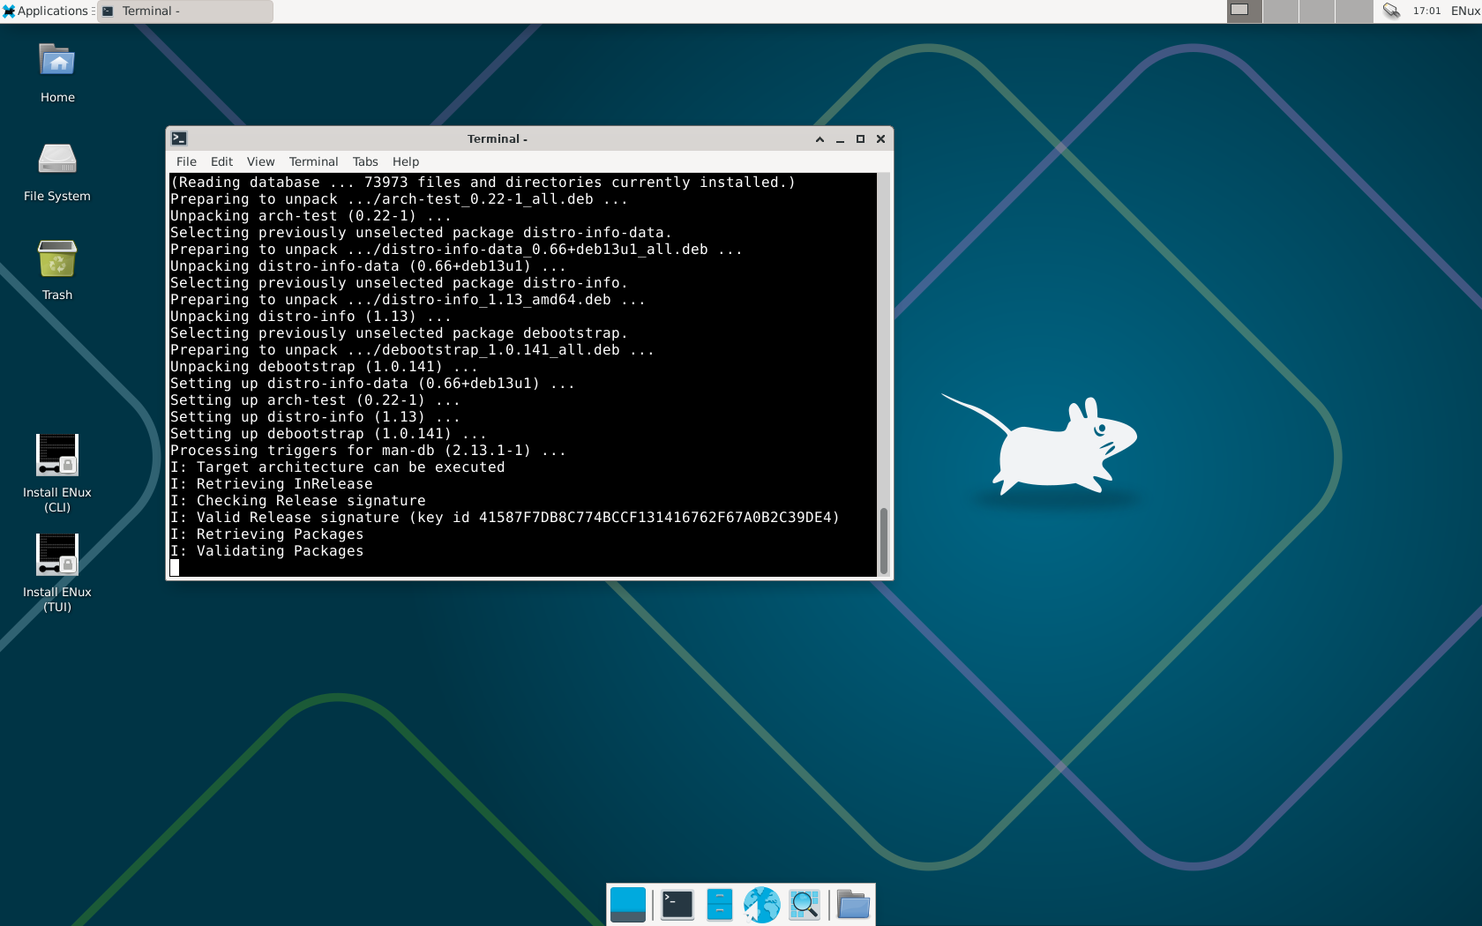
Task: Click the ENux user label in panel
Action: 1465,11
